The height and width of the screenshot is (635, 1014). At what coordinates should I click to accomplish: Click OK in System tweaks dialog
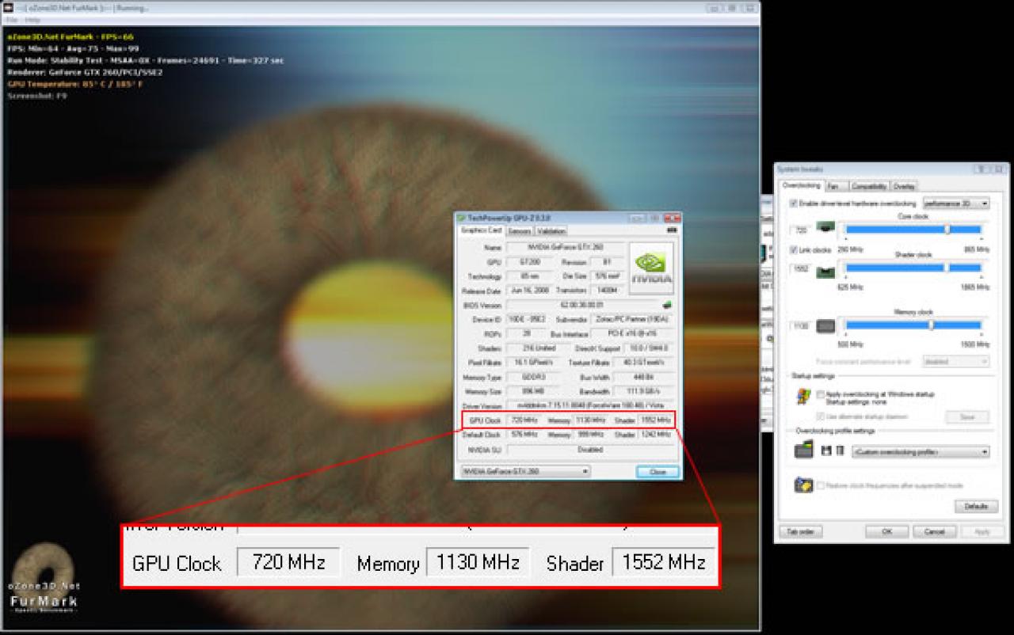point(887,531)
